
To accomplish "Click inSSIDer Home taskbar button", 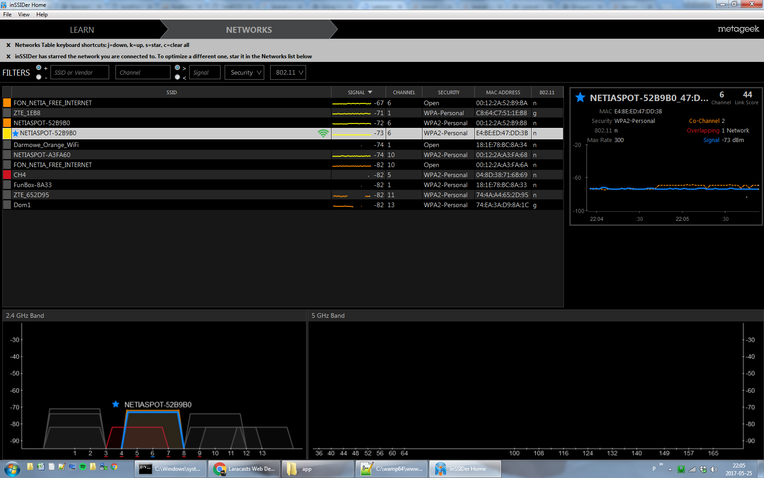I will (x=465, y=469).
